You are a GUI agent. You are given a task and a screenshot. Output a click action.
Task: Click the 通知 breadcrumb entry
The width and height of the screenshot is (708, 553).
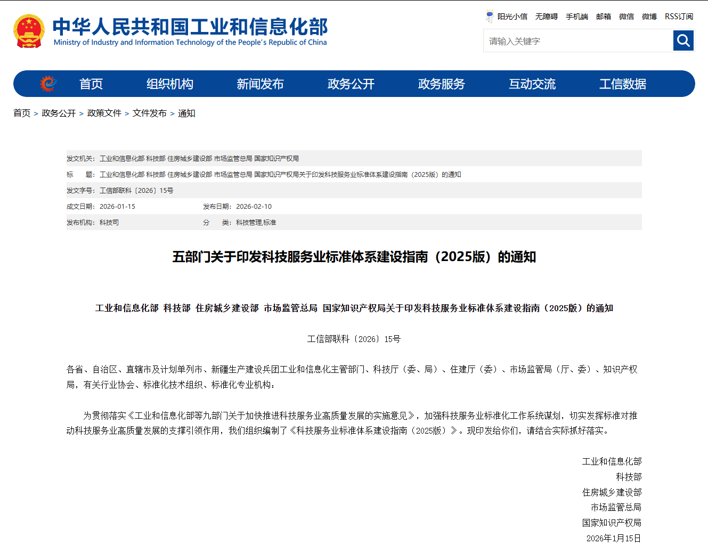(x=186, y=113)
